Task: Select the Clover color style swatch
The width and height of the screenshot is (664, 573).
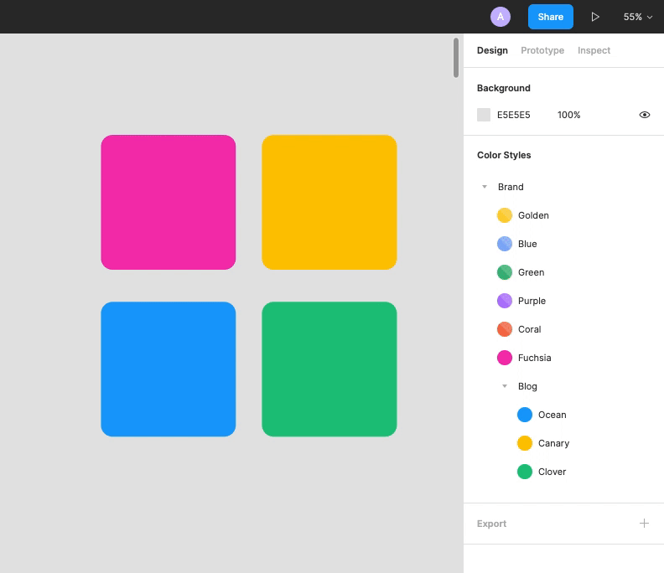Action: point(525,472)
